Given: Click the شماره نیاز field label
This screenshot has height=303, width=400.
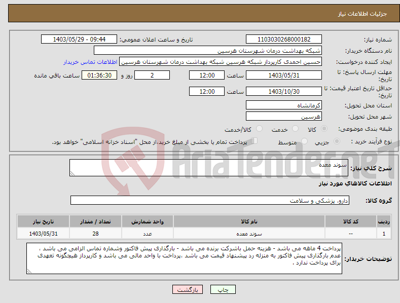Looking at the screenshot, I should click(378, 40).
